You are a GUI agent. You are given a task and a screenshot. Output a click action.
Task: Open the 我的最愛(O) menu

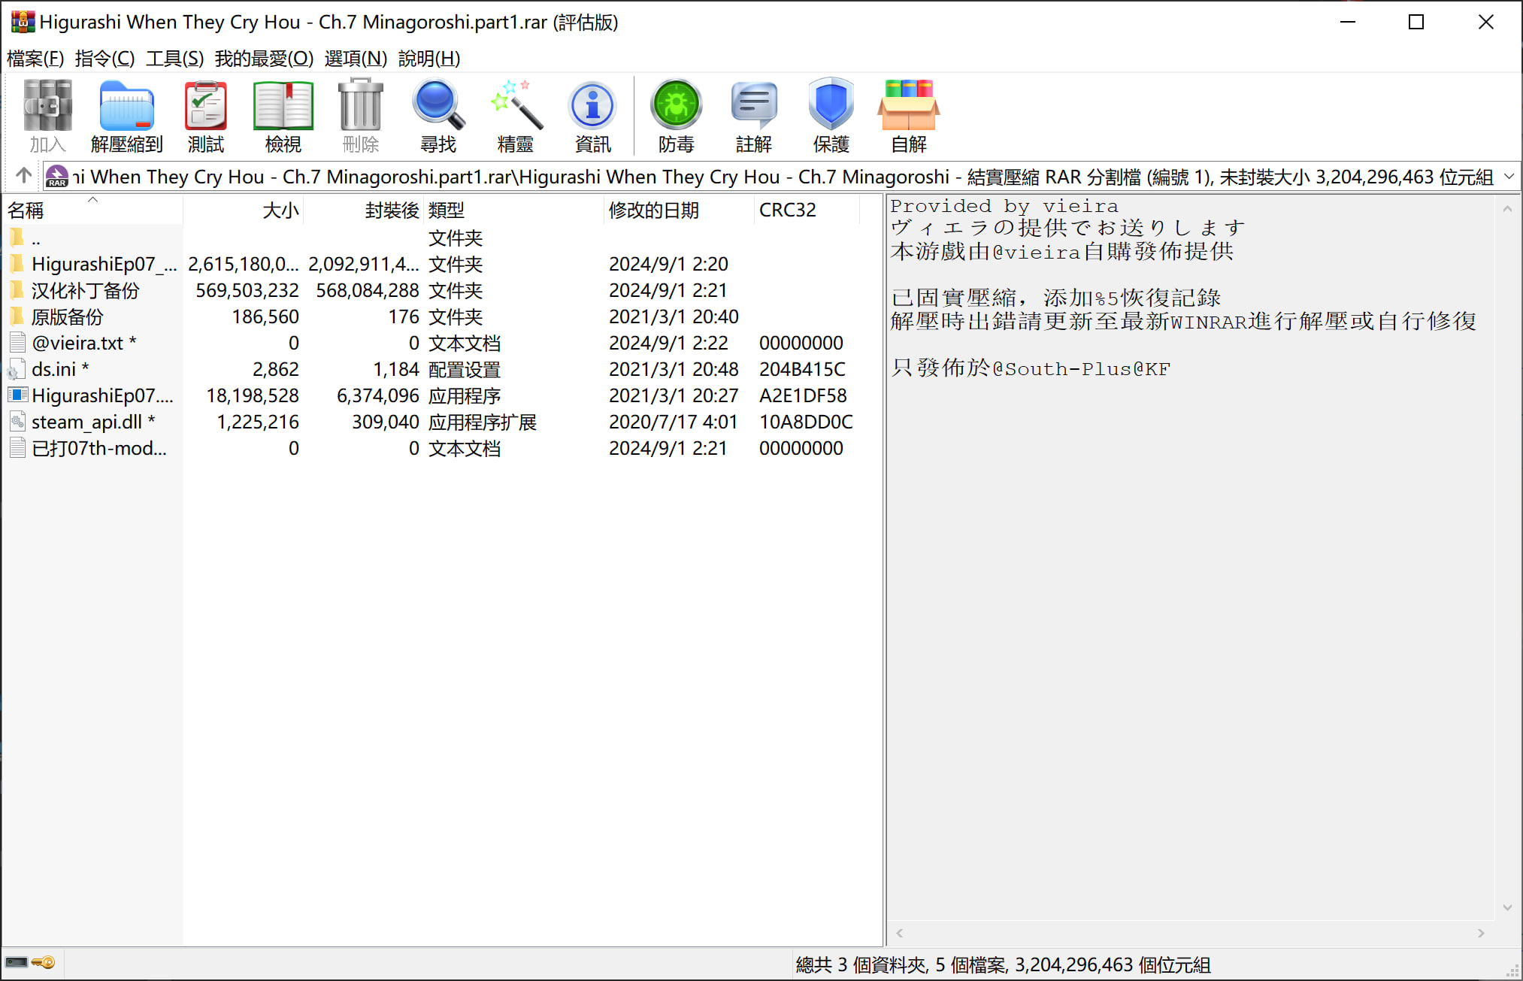pyautogui.click(x=264, y=59)
